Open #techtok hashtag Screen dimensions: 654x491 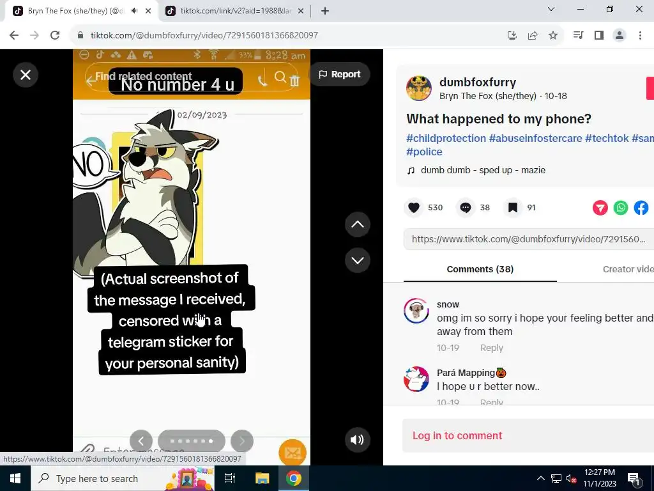tap(607, 138)
